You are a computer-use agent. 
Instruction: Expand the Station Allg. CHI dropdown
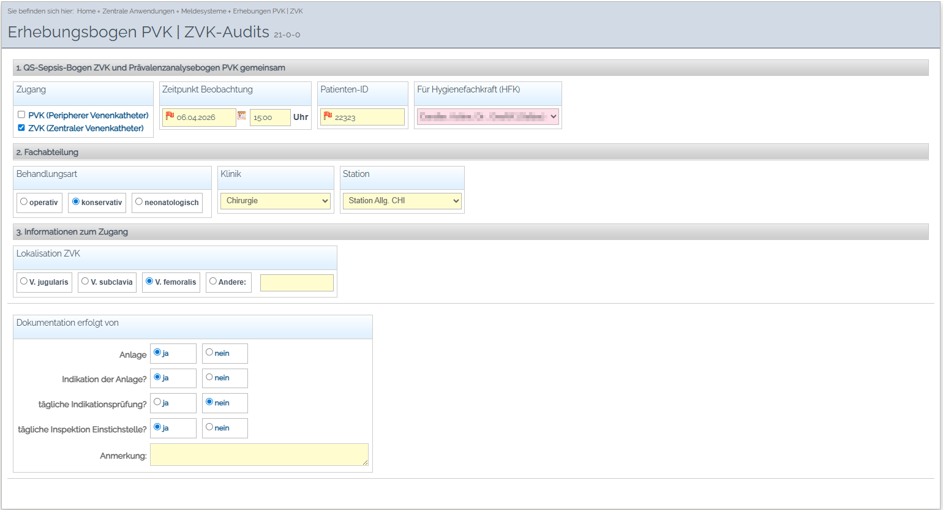click(402, 201)
